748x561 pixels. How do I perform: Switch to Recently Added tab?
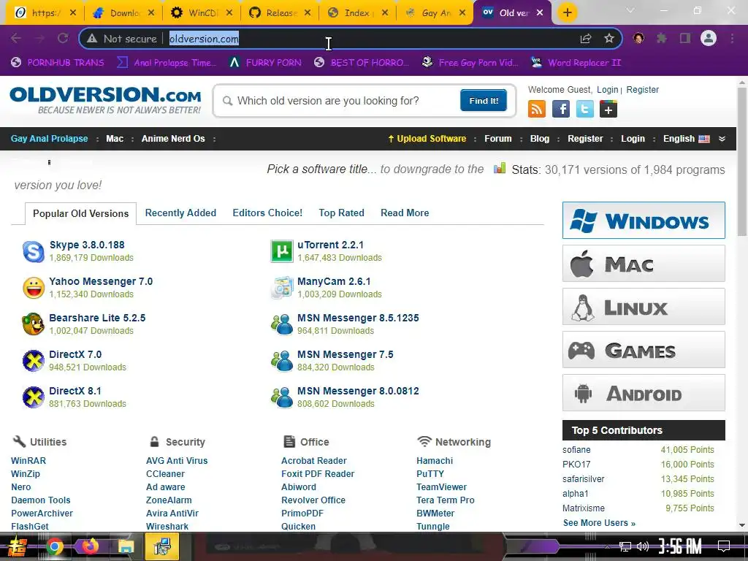click(180, 213)
